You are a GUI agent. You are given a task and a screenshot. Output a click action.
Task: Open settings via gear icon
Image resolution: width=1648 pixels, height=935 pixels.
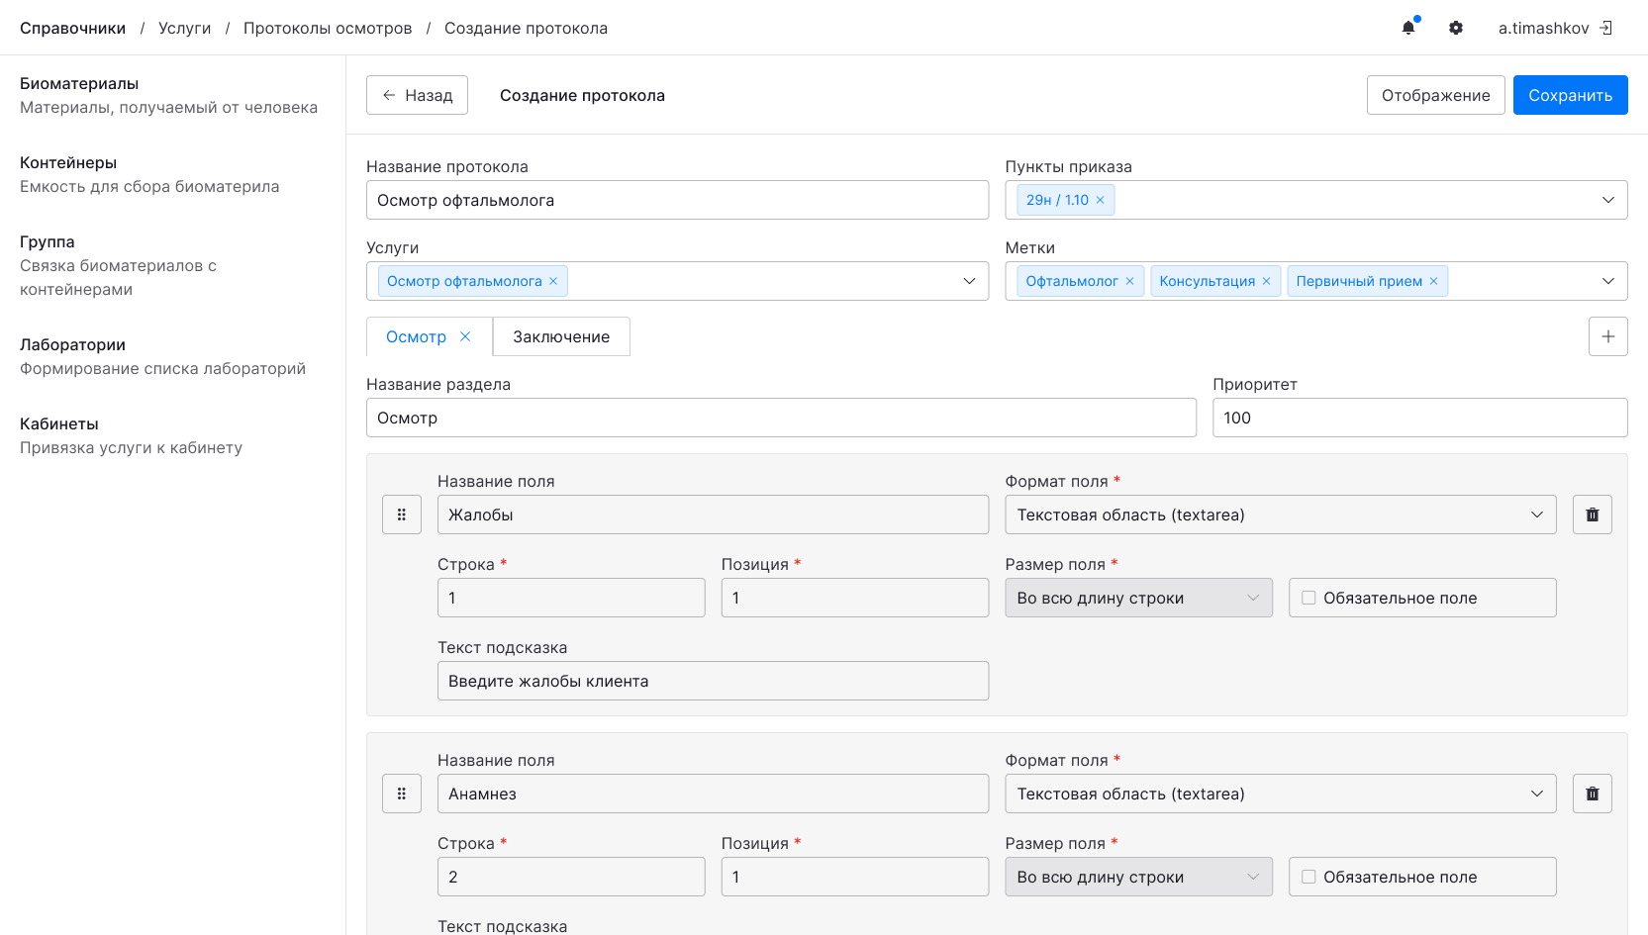pos(1456,28)
